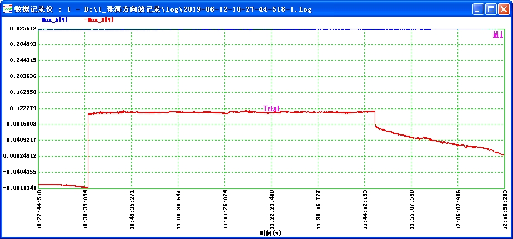Viewport: 513px width, 239px height.
Task: Click the -0.0811141 bottom y-axis value
Action: coord(19,188)
